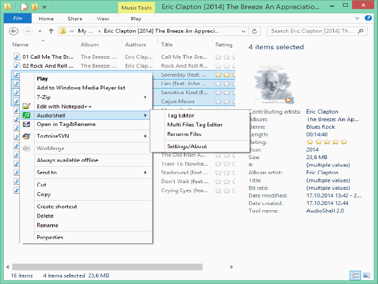Viewport: 378px width, 284px height.
Task: Choose Open in Tag&Rename
Action: click(x=66, y=124)
